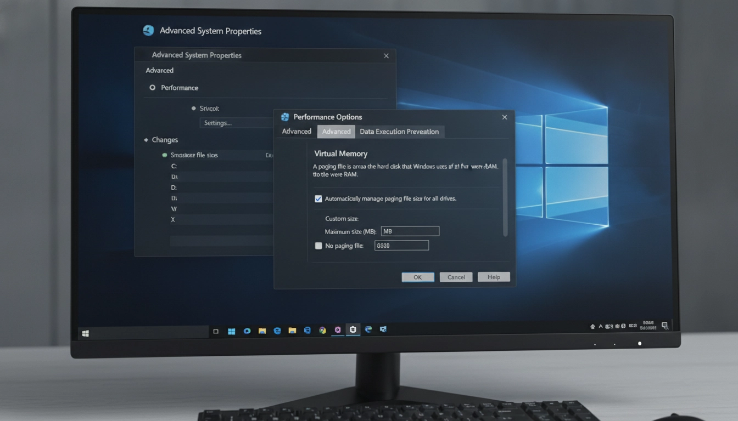The height and width of the screenshot is (421, 738).
Task: Select the Performance radio option
Action: tap(153, 88)
